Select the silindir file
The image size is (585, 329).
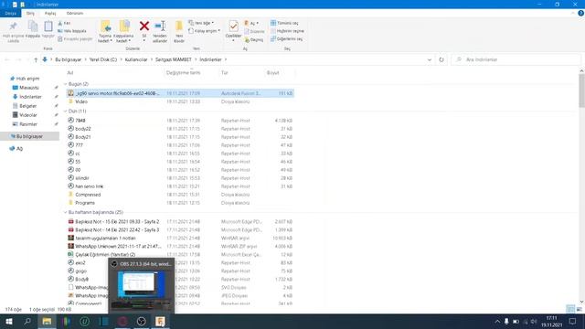[x=180, y=178]
